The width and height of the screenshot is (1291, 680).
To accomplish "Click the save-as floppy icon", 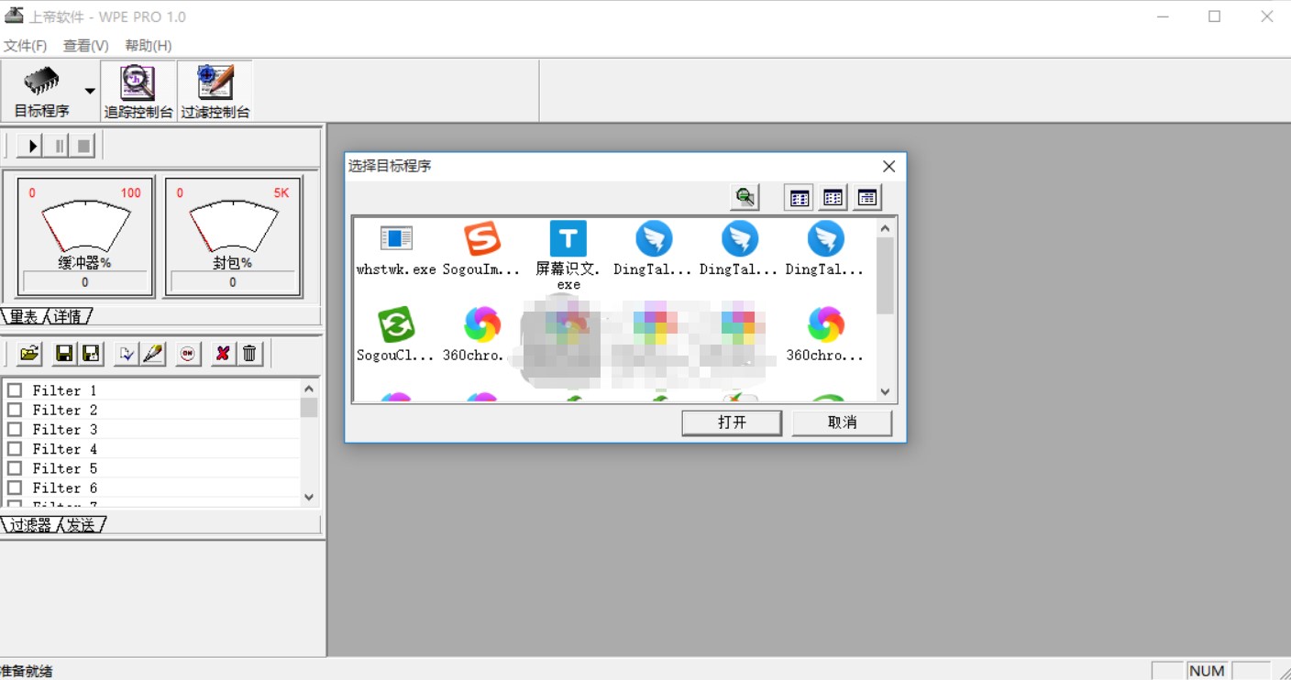I will tap(91, 354).
